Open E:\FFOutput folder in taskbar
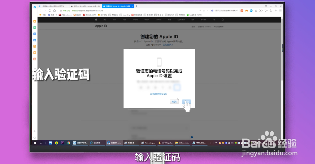This screenshot has width=315, height=164. [x=165, y=143]
